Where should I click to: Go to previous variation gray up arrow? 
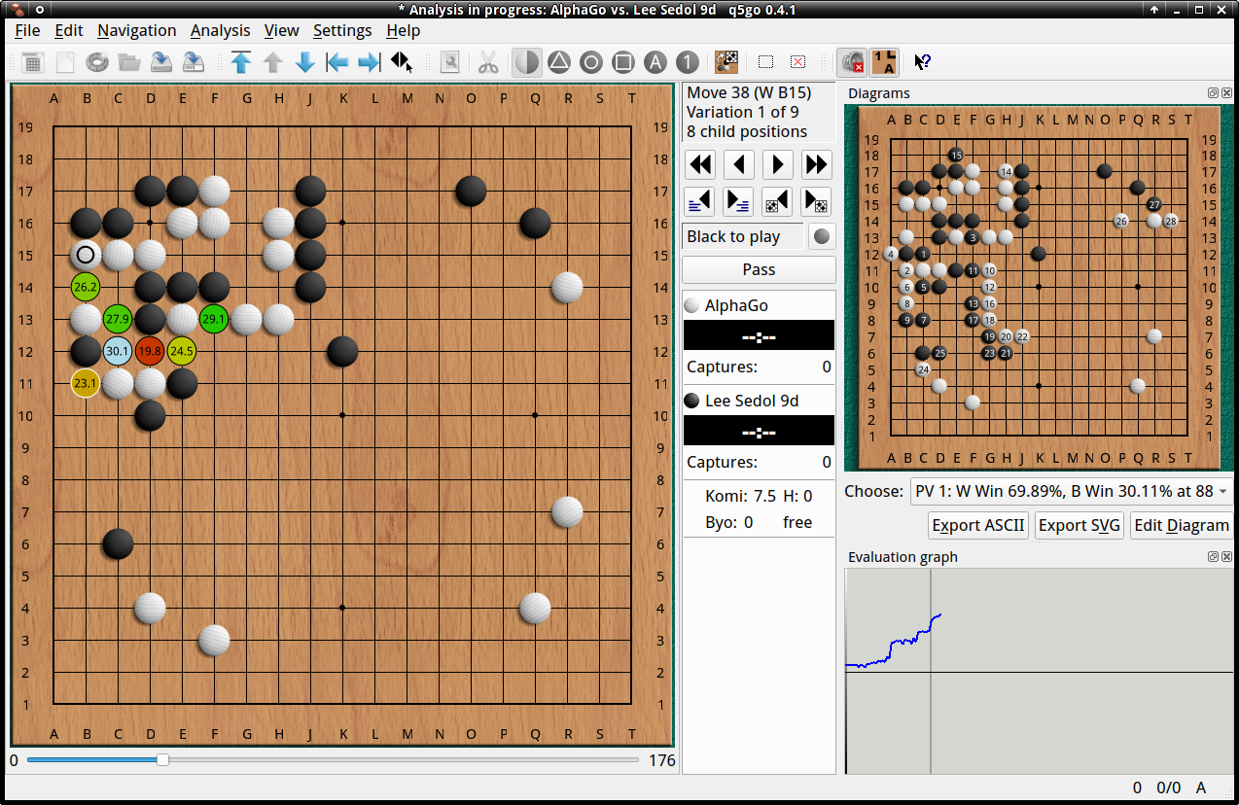(x=273, y=62)
